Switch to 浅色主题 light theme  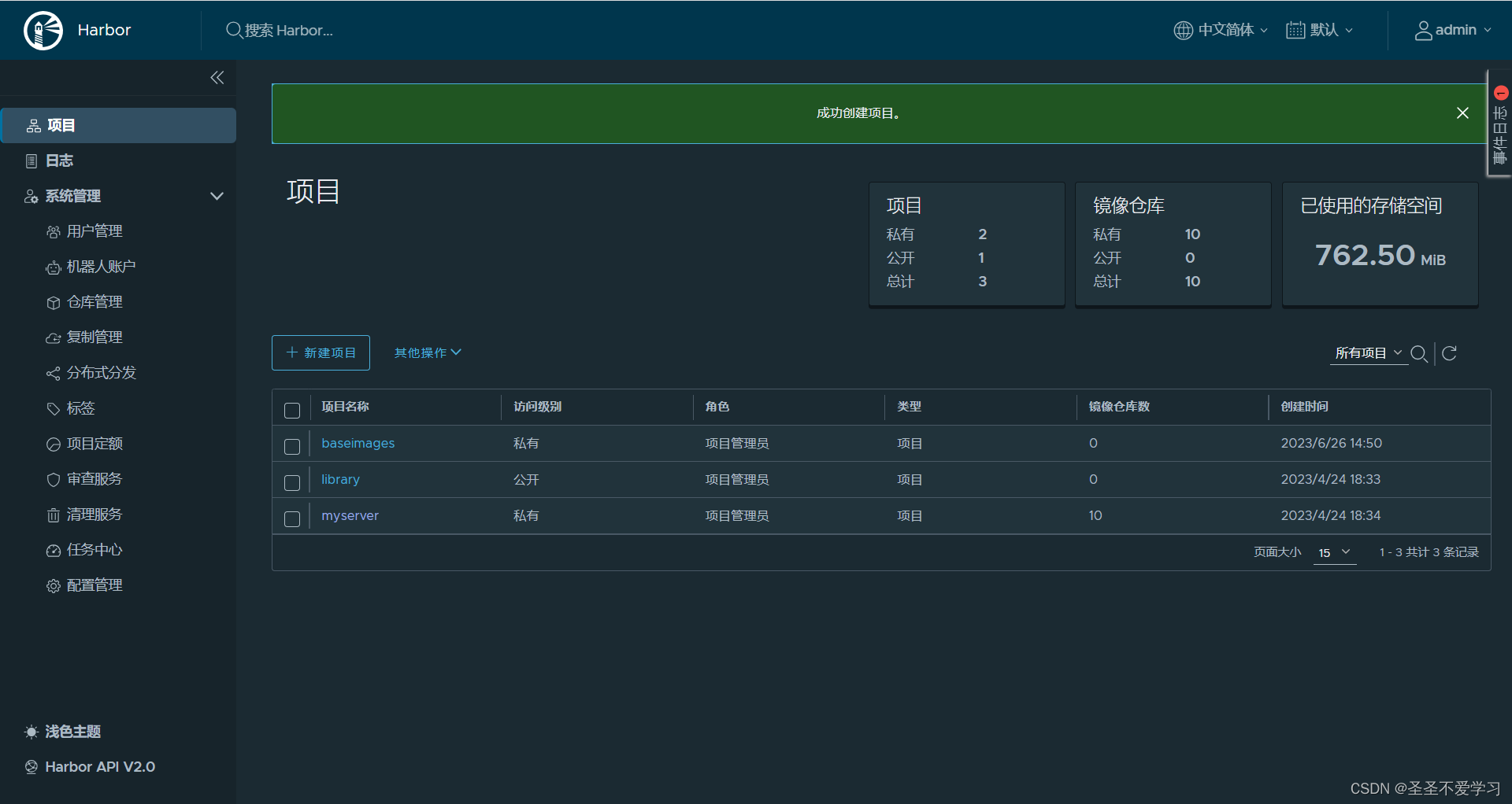point(72,732)
